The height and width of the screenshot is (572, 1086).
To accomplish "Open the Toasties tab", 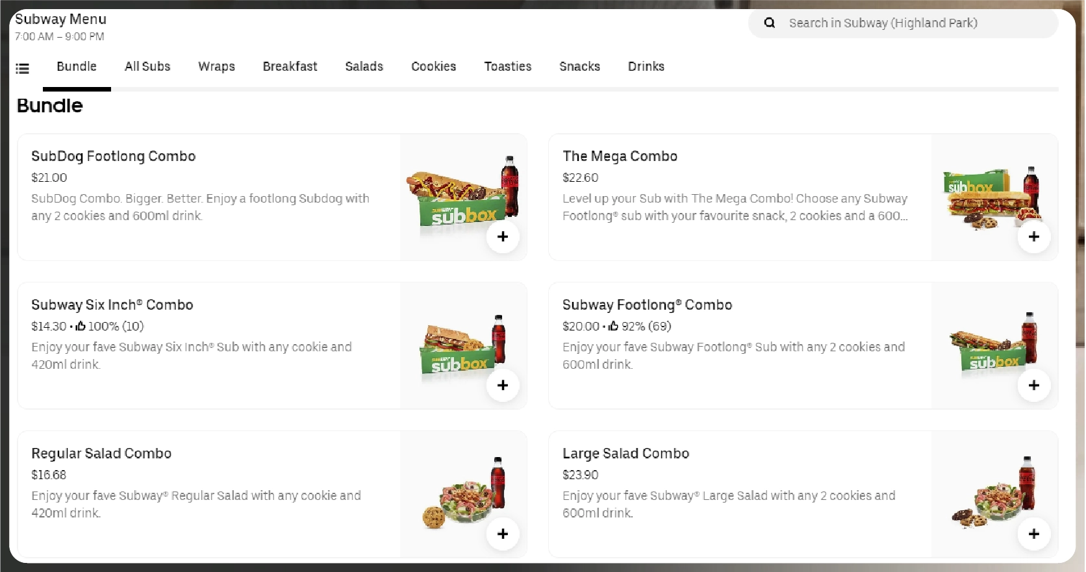I will (507, 67).
